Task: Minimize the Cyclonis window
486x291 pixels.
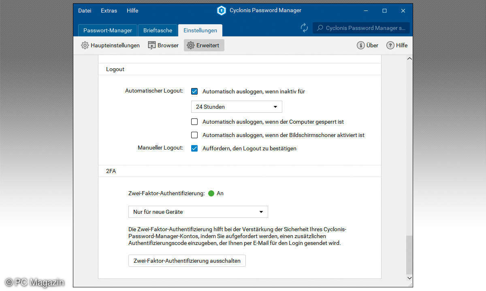Action: [366, 11]
